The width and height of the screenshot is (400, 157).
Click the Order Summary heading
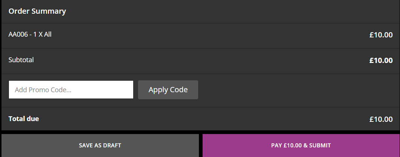pos(37,11)
